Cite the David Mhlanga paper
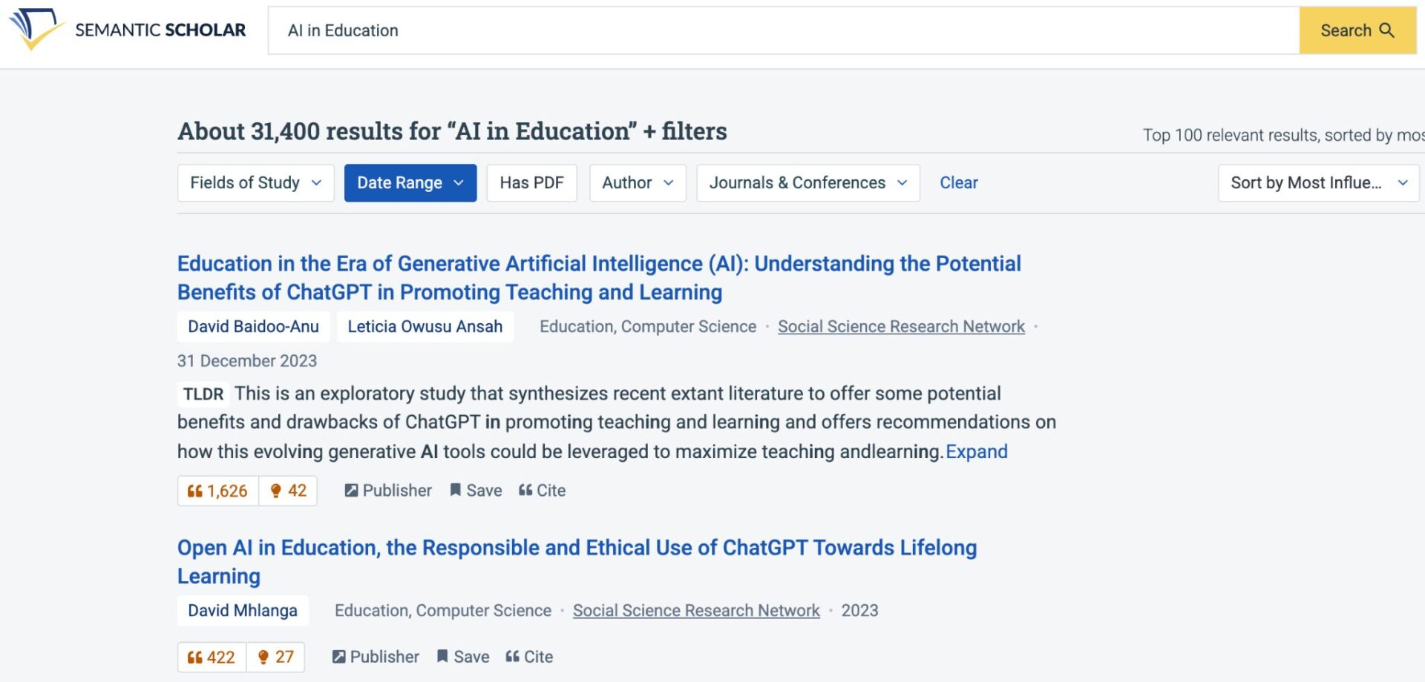Screen dimensions: 1425x682 point(529,657)
